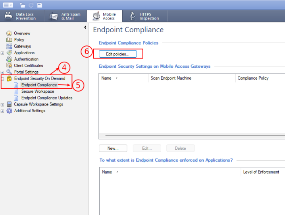Click the Edit policies button
This screenshot has width=285, height=215.
117,54
